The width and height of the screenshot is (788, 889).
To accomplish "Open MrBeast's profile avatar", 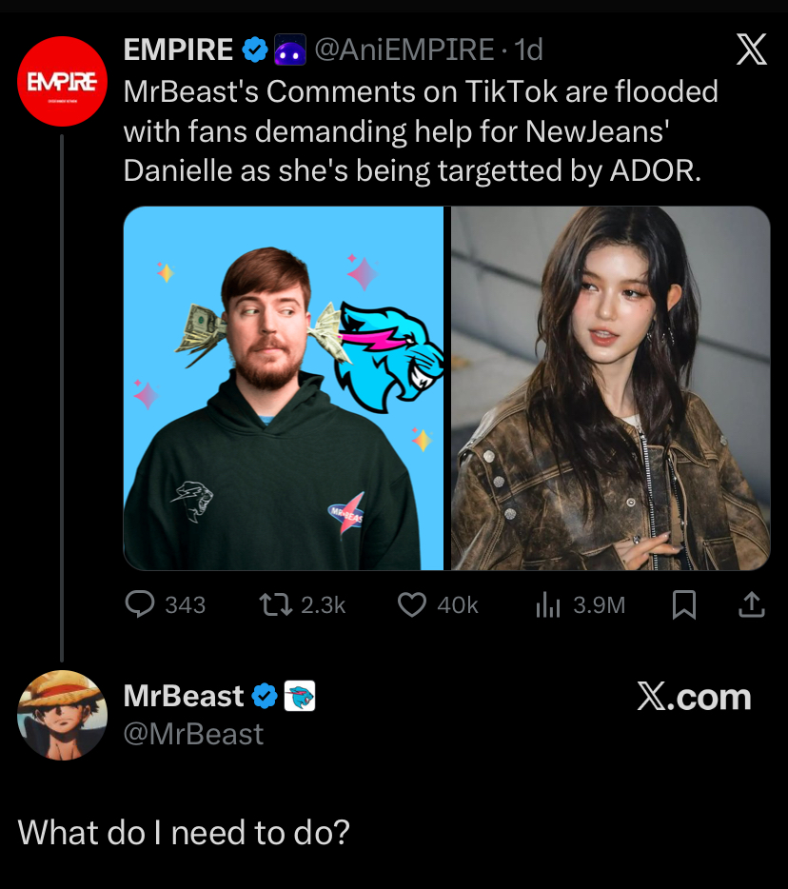I will pyautogui.click(x=62, y=715).
